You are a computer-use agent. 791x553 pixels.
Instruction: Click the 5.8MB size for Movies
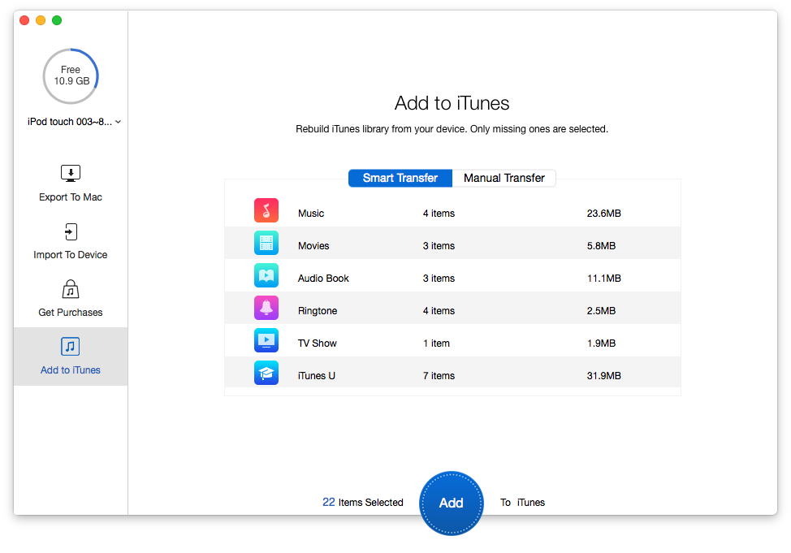(601, 246)
